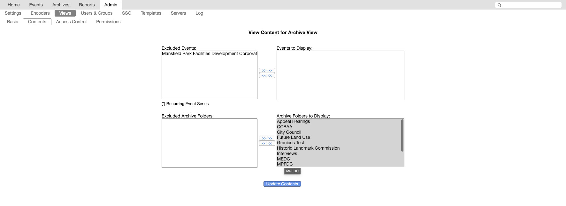The height and width of the screenshot is (206, 566).
Task: Click the search magnifier icon
Action: (x=500, y=5)
